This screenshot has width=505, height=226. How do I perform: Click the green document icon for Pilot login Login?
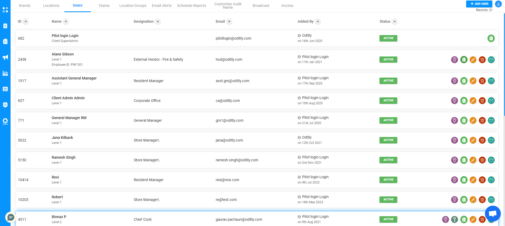point(491,39)
